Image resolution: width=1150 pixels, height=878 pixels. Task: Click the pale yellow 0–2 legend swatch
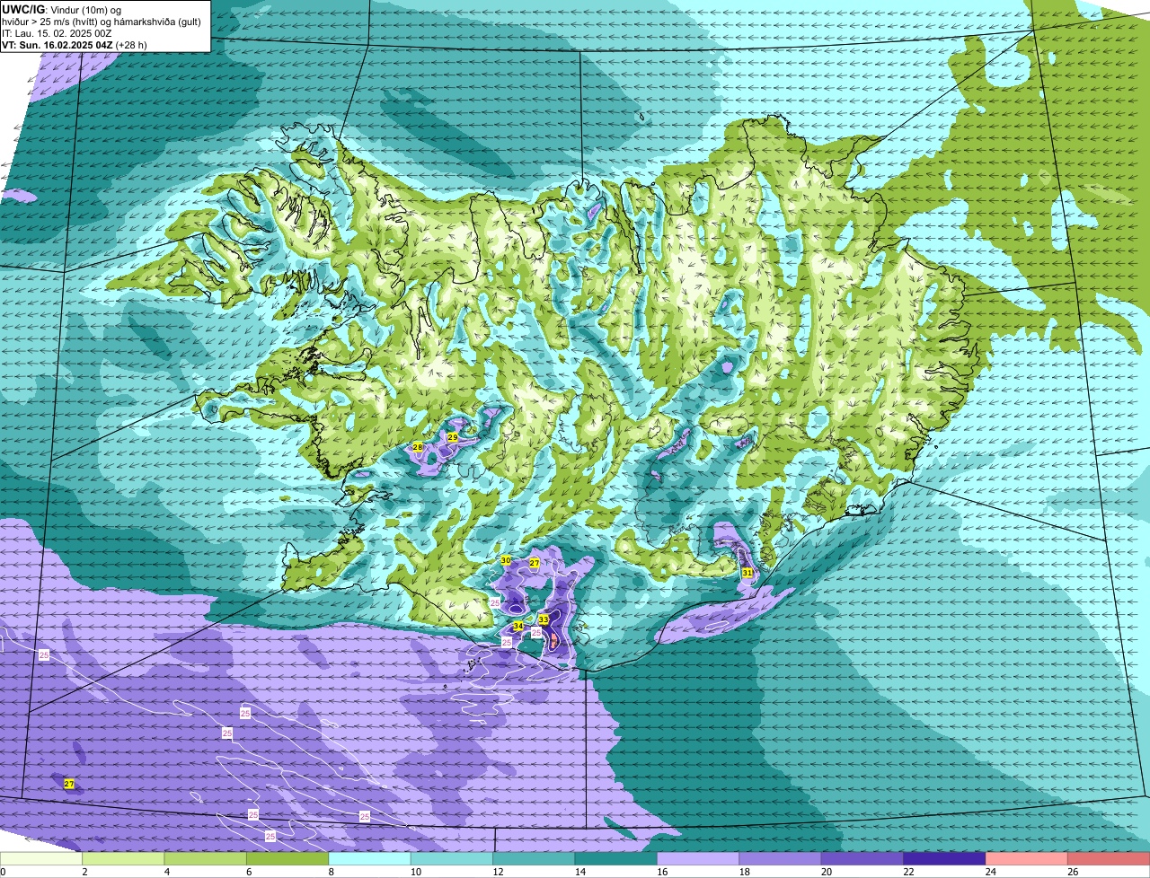(x=41, y=859)
